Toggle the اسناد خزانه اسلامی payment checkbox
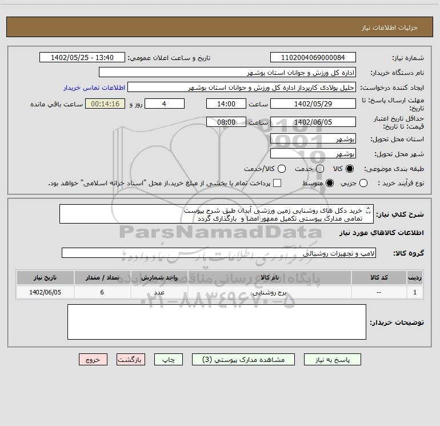This screenshot has height=426, width=440. pyautogui.click(x=277, y=183)
